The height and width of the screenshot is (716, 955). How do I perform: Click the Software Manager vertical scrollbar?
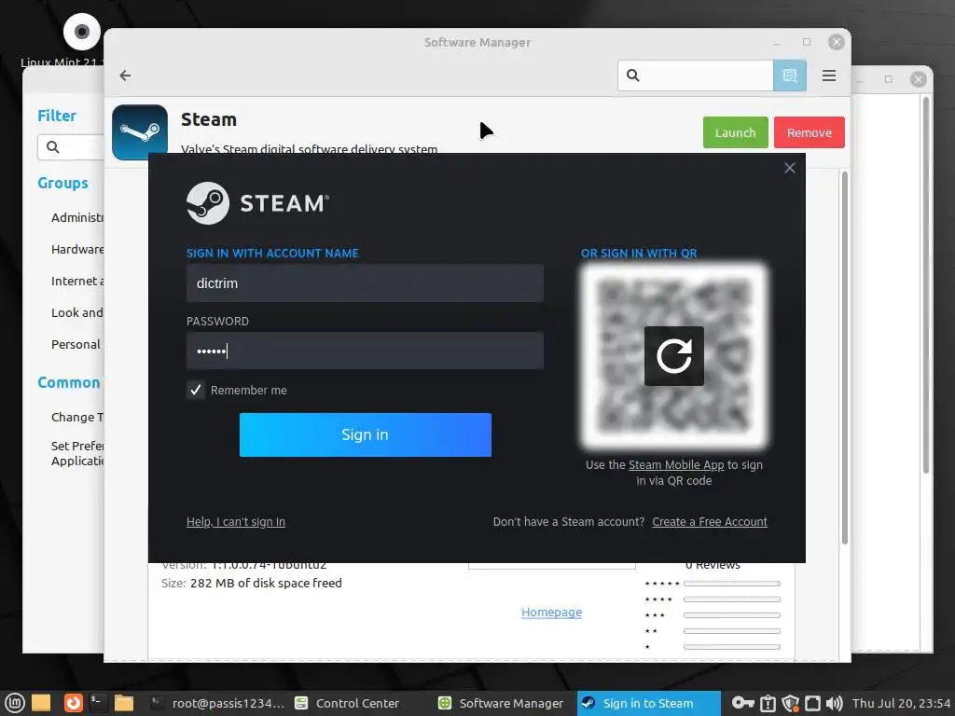click(x=844, y=358)
